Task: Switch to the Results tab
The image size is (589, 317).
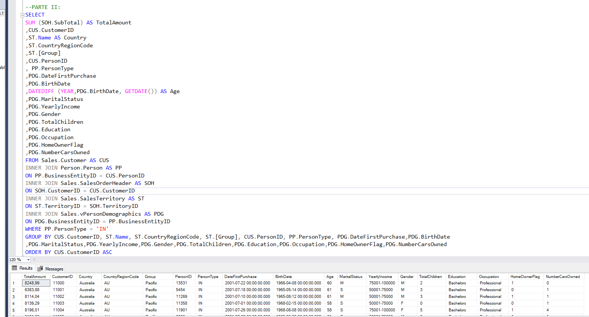Action: pyautogui.click(x=23, y=268)
